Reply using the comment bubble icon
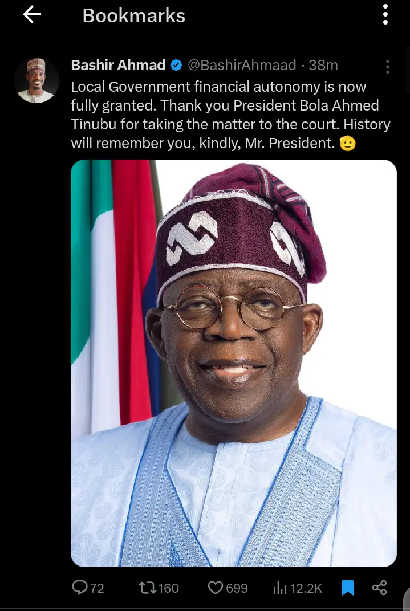 [79, 587]
